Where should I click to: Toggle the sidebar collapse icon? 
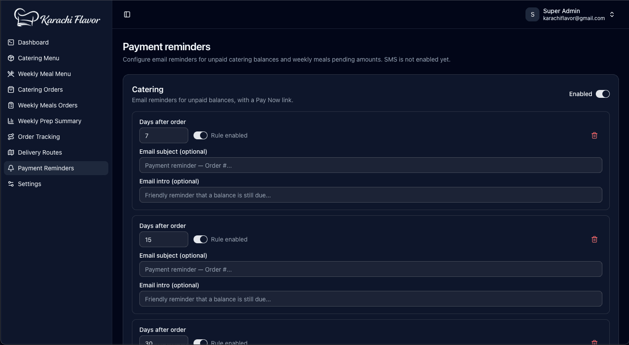click(x=127, y=14)
